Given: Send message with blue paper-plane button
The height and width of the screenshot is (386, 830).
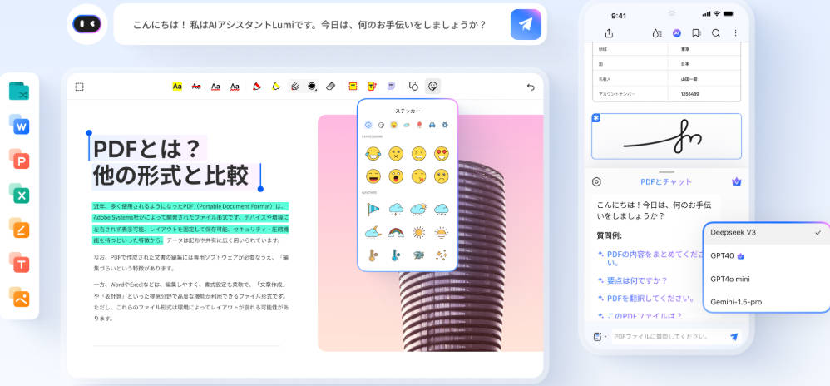Looking at the screenshot, I should coord(526,24).
